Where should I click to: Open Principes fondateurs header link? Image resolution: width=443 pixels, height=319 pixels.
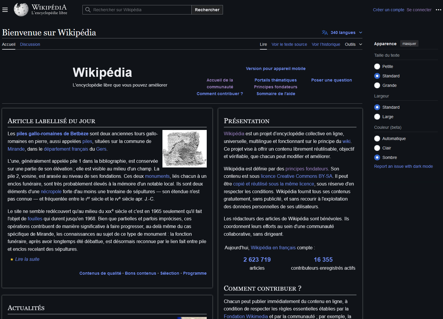coord(276,87)
